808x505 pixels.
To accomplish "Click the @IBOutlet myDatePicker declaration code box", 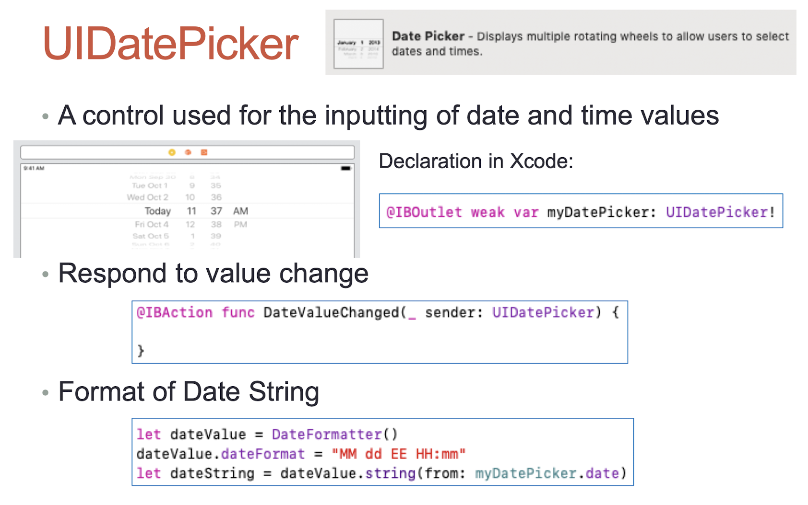I will [x=581, y=211].
